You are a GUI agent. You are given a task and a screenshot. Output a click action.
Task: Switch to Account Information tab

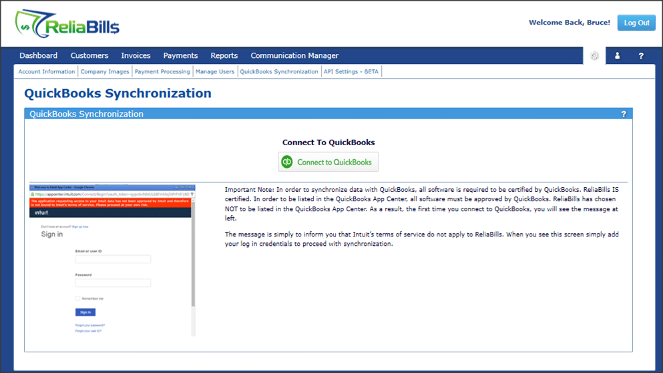click(47, 72)
